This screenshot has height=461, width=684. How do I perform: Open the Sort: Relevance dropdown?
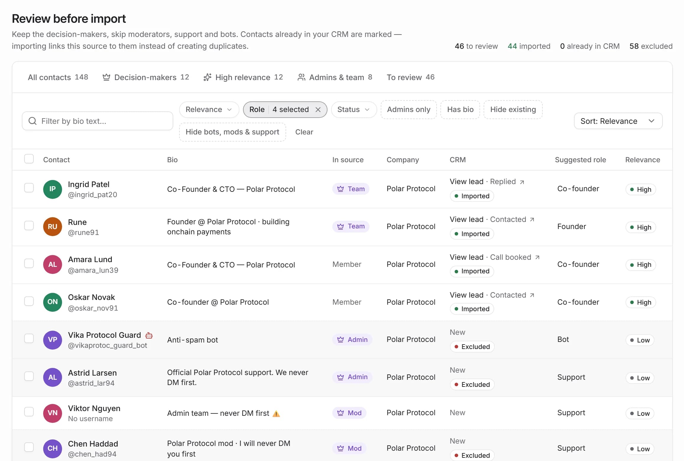pyautogui.click(x=618, y=121)
